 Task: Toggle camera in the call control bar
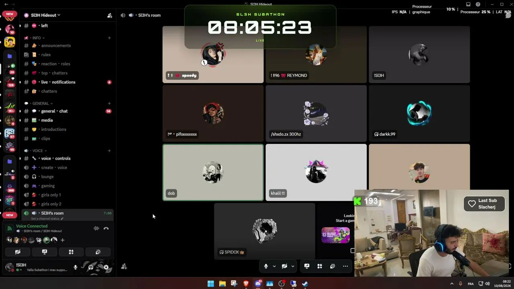[284, 266]
